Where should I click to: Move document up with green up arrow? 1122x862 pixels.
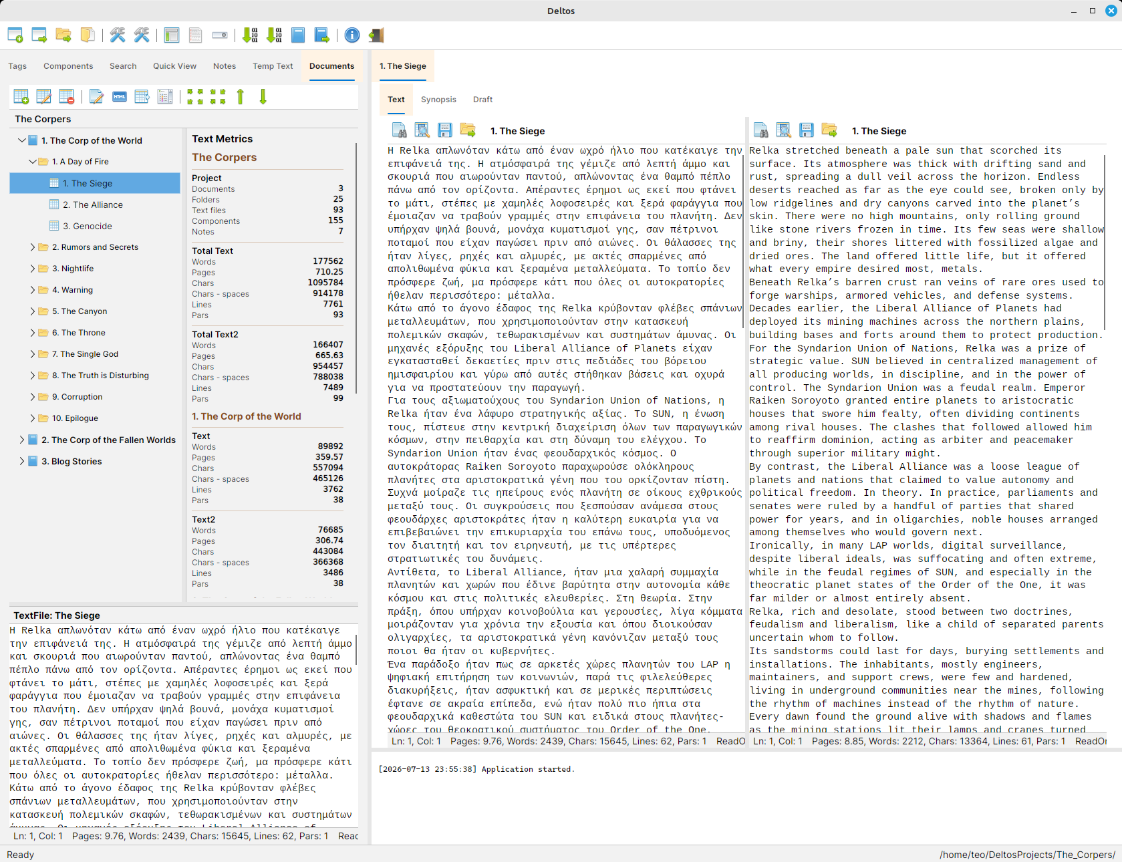[241, 97]
